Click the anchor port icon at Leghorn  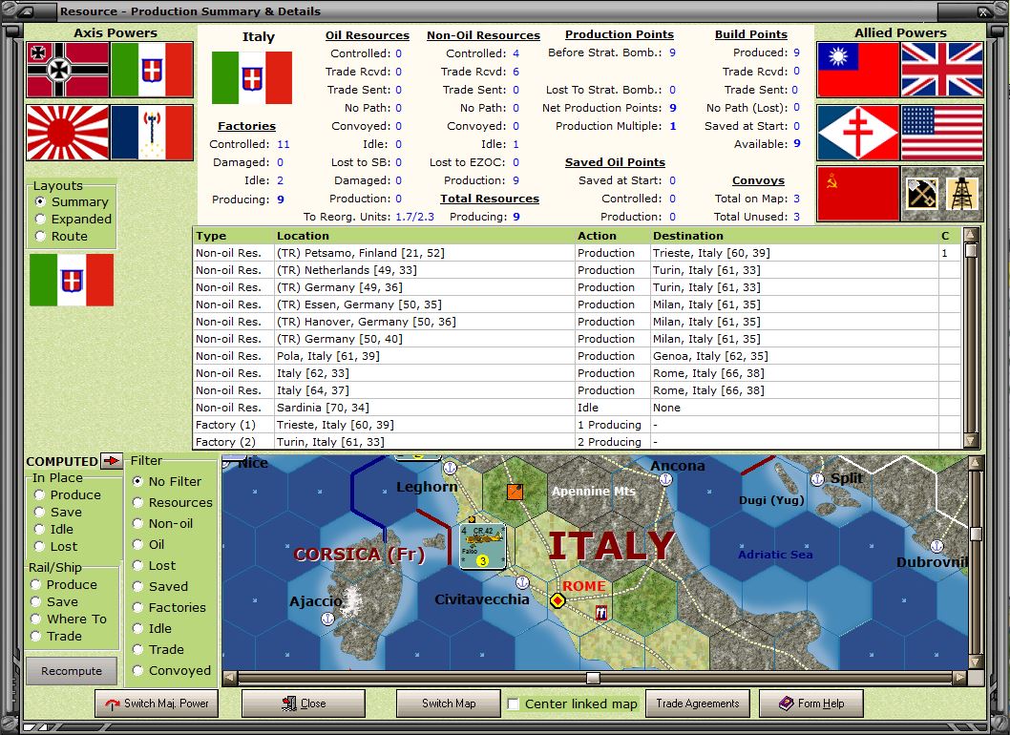point(451,468)
